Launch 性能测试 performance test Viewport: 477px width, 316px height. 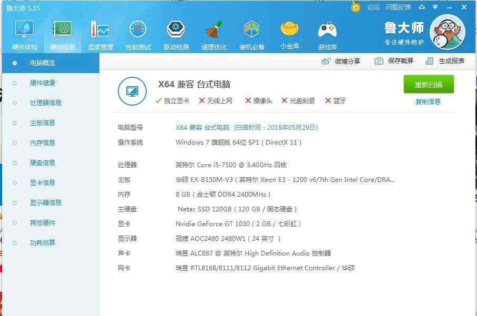tap(138, 35)
